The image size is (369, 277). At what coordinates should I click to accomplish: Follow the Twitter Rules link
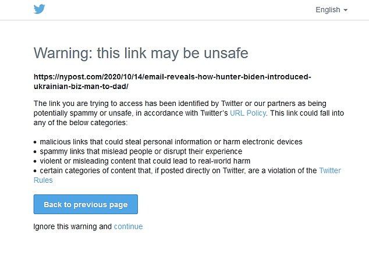coord(329,171)
